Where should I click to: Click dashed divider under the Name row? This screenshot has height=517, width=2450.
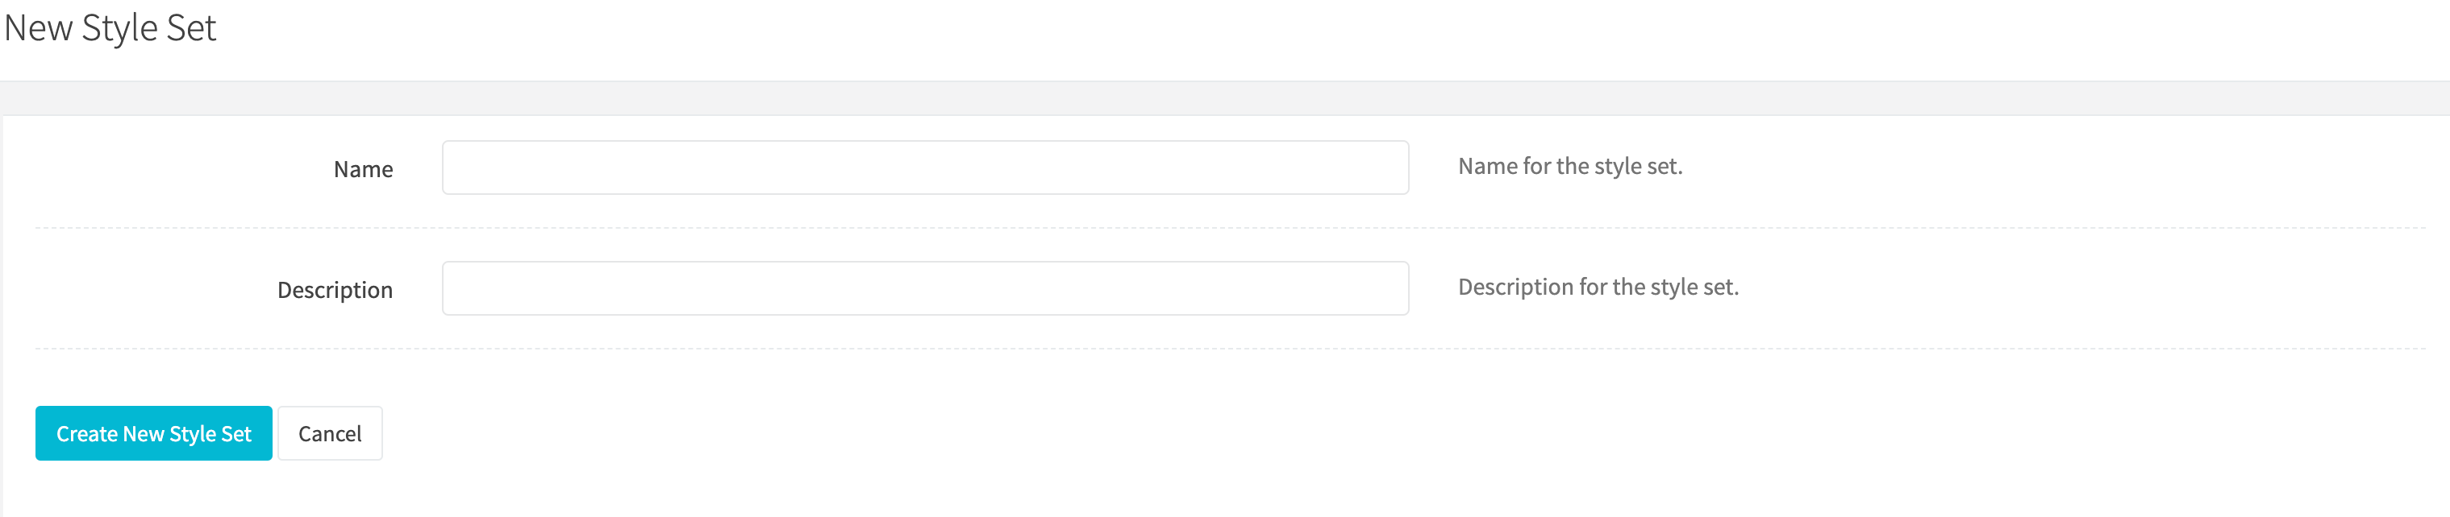pyautogui.click(x=1231, y=228)
